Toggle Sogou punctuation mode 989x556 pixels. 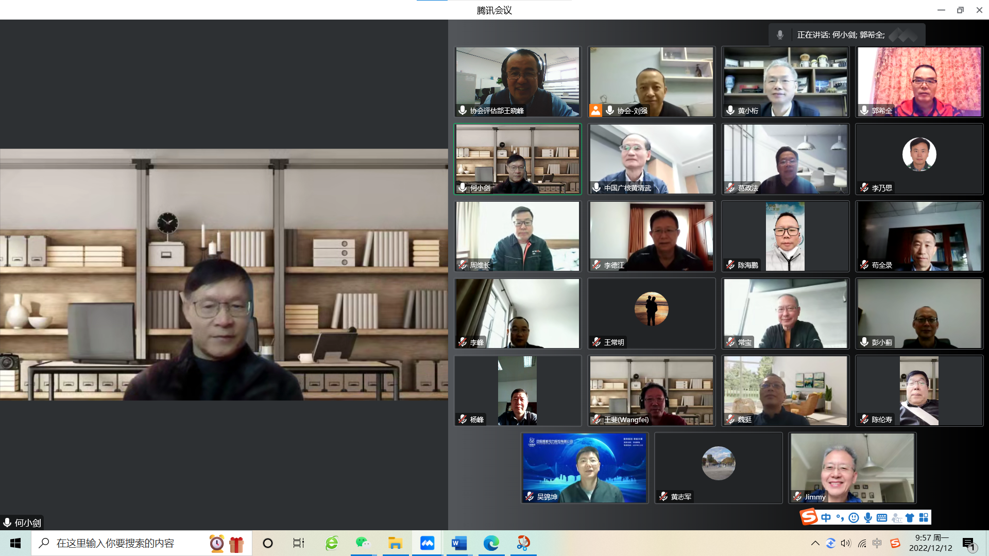pos(840,518)
